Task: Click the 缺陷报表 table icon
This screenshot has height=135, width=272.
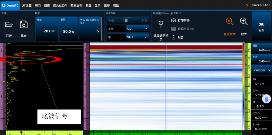Action: 174,29
